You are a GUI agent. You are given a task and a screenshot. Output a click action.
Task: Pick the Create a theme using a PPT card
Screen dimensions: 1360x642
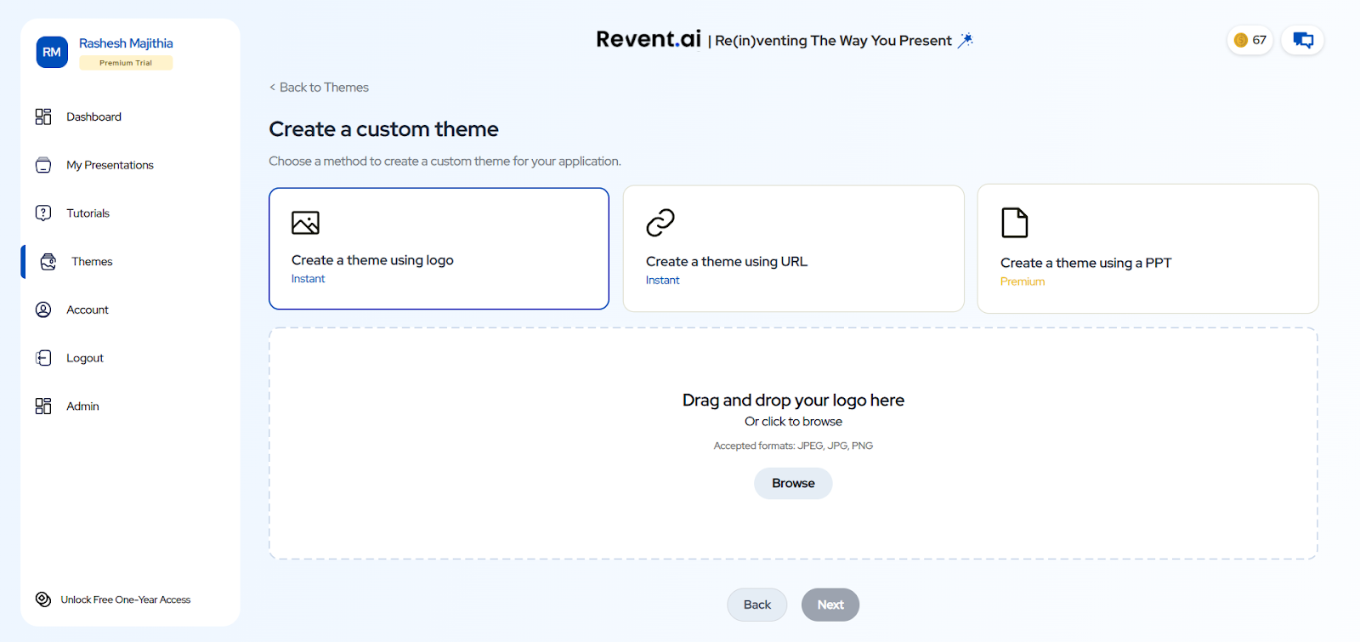pos(1147,248)
